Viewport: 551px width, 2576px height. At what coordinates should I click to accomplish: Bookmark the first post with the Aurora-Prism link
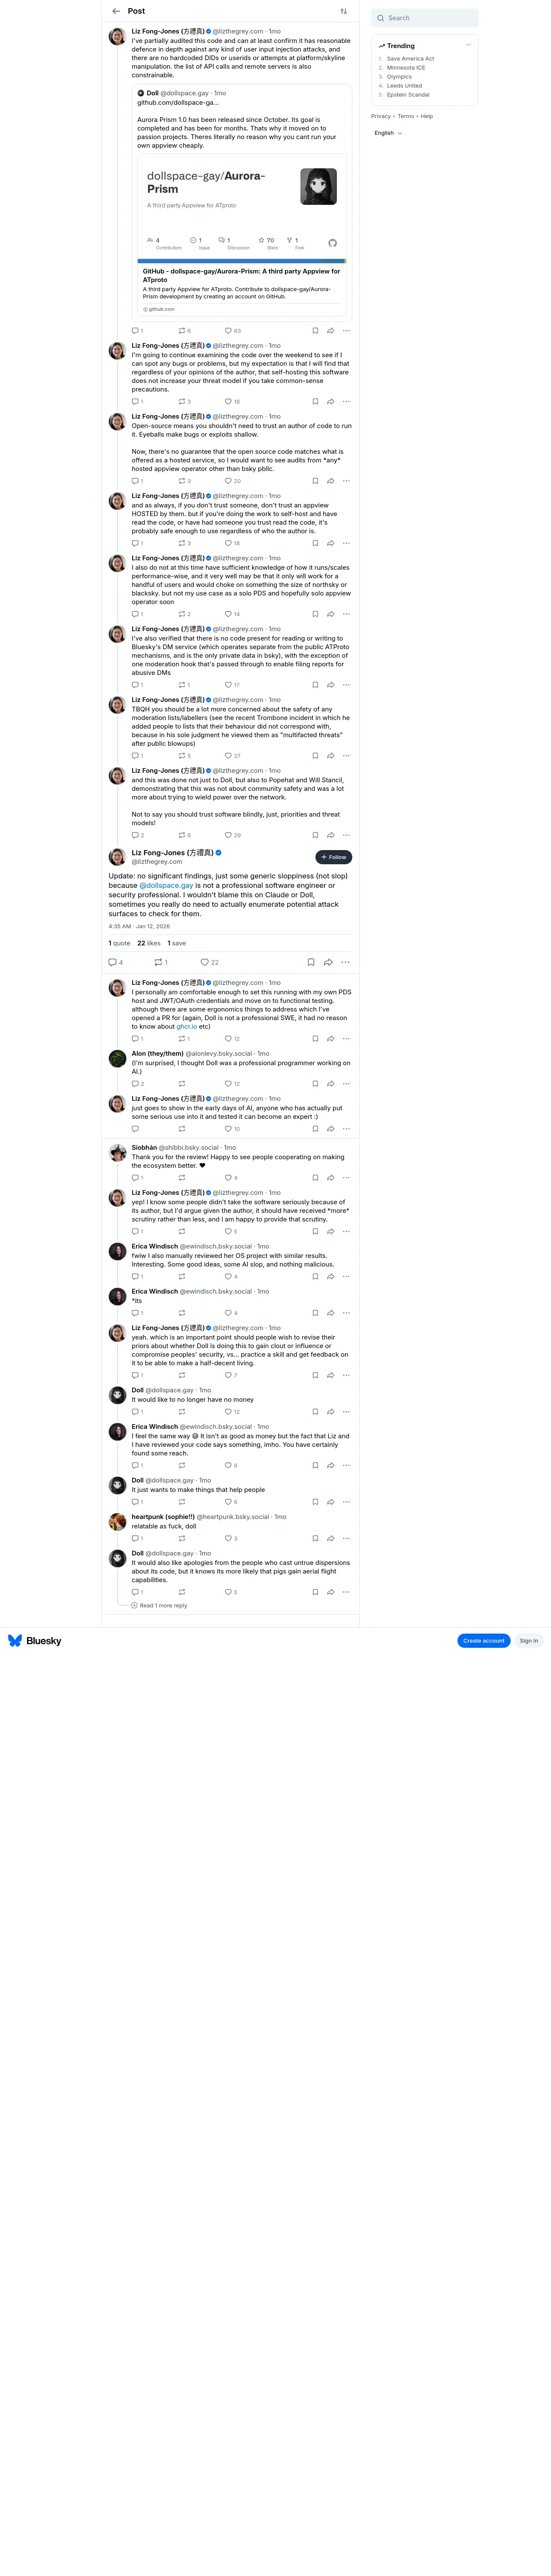[x=315, y=331]
